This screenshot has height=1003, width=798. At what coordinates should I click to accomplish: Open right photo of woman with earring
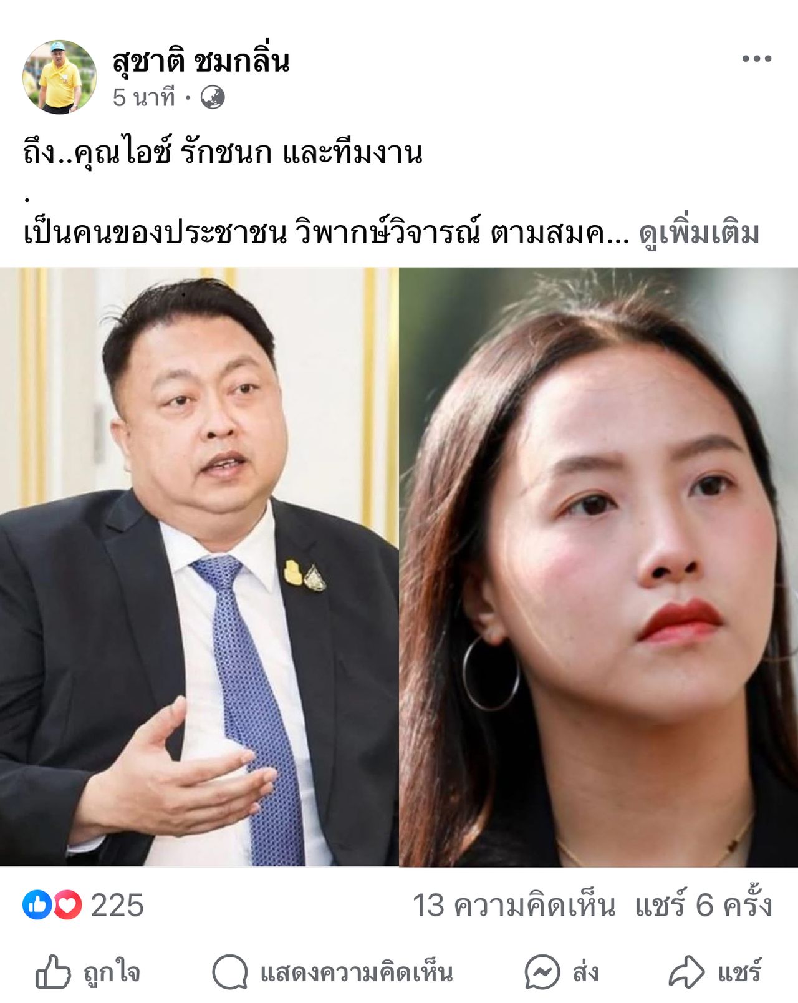click(x=598, y=567)
